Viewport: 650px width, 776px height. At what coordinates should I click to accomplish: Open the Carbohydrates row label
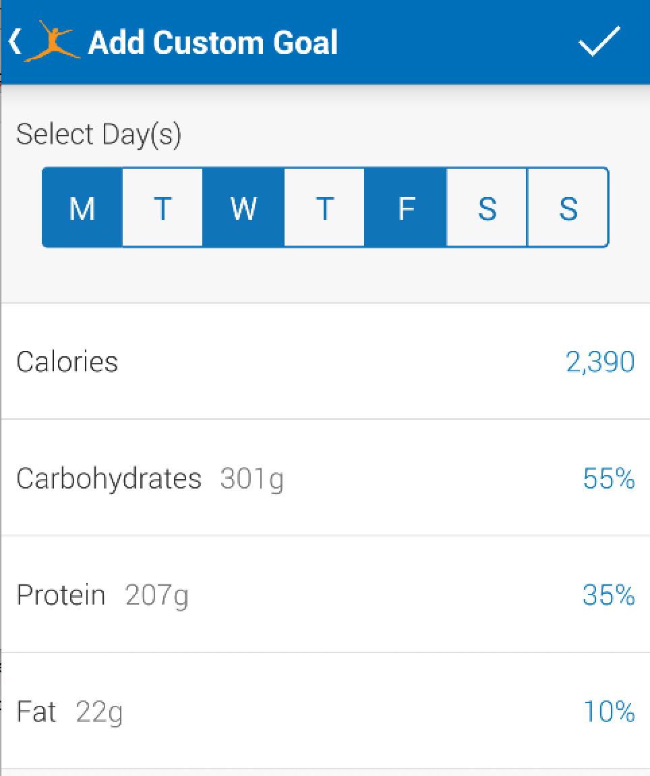[x=109, y=479]
